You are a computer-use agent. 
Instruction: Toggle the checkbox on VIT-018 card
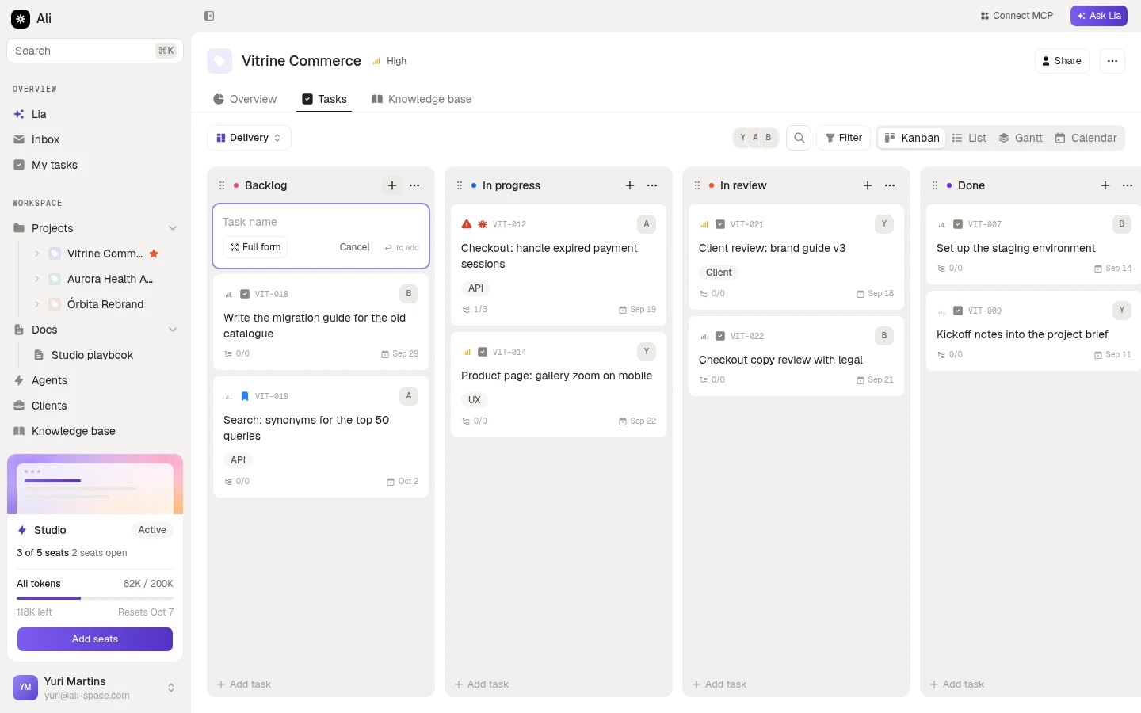click(x=245, y=294)
